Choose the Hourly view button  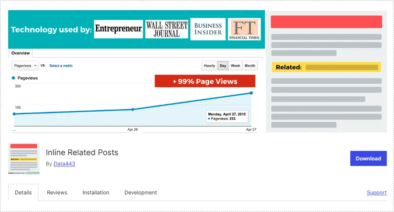tap(210, 66)
